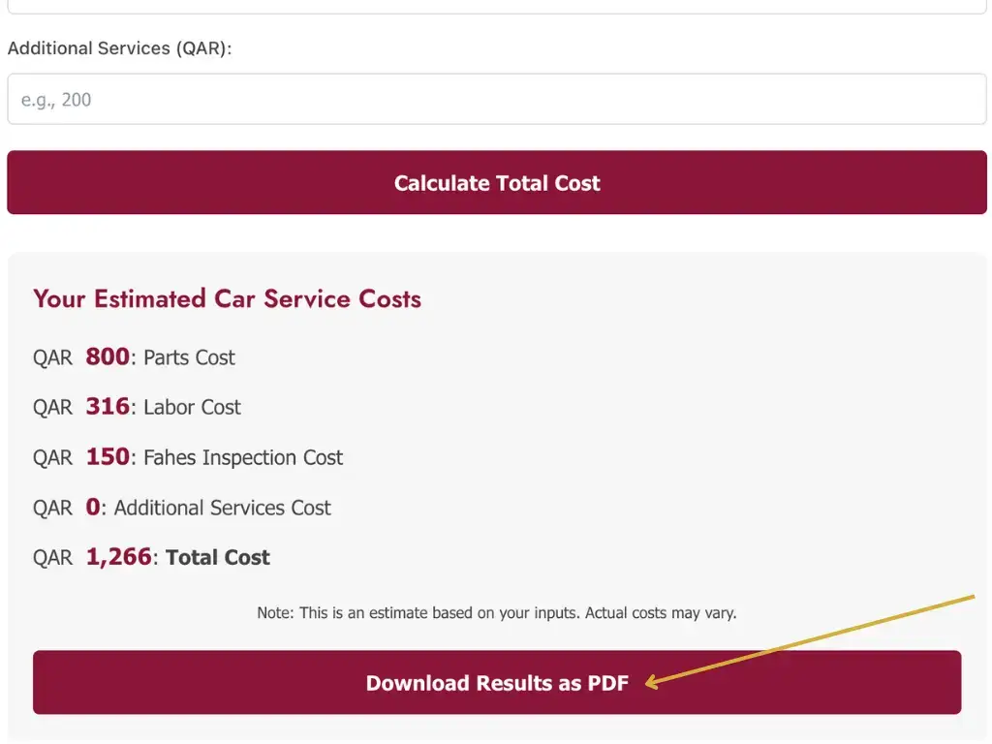Image resolution: width=992 pixels, height=744 pixels.
Task: Click the 1,266 total cost amount
Action: (119, 557)
